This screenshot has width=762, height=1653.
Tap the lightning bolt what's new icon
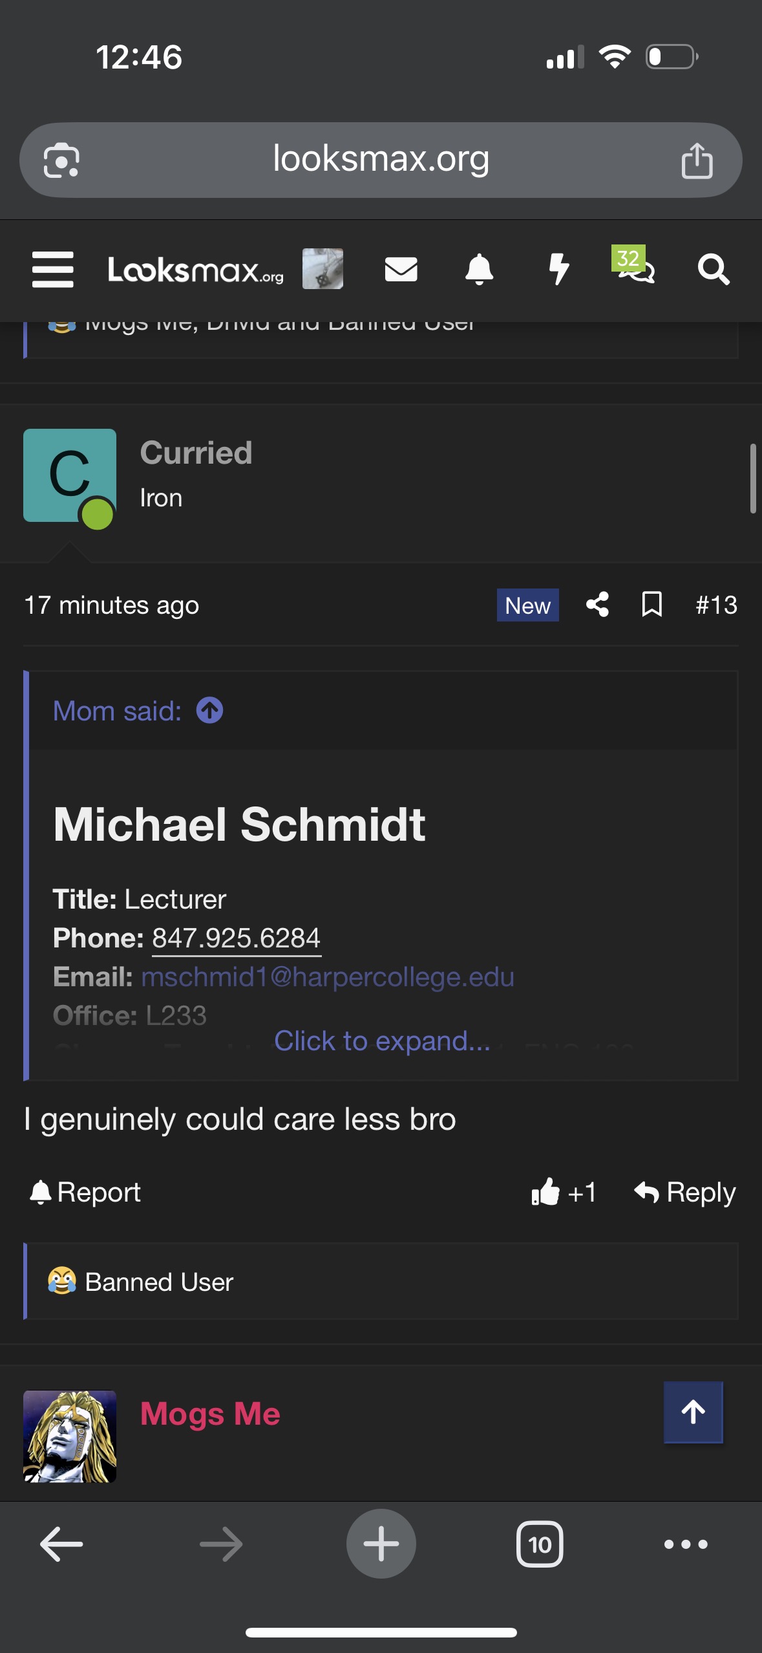[558, 269]
